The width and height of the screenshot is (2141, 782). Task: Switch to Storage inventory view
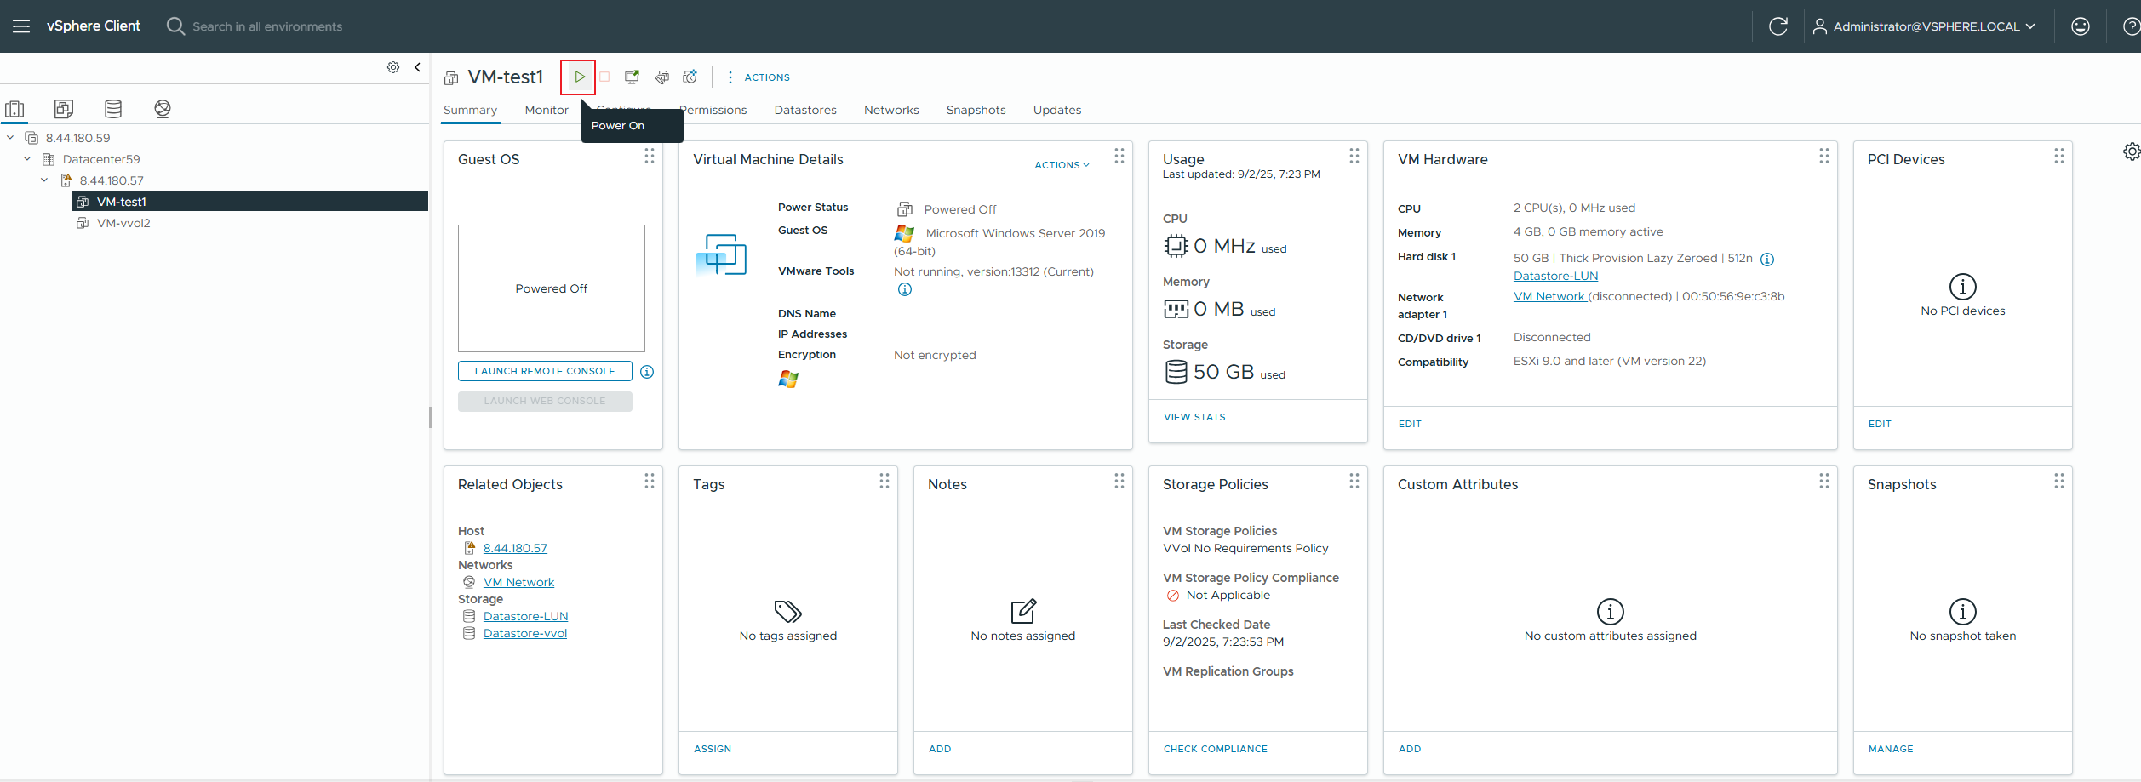pyautogui.click(x=113, y=109)
